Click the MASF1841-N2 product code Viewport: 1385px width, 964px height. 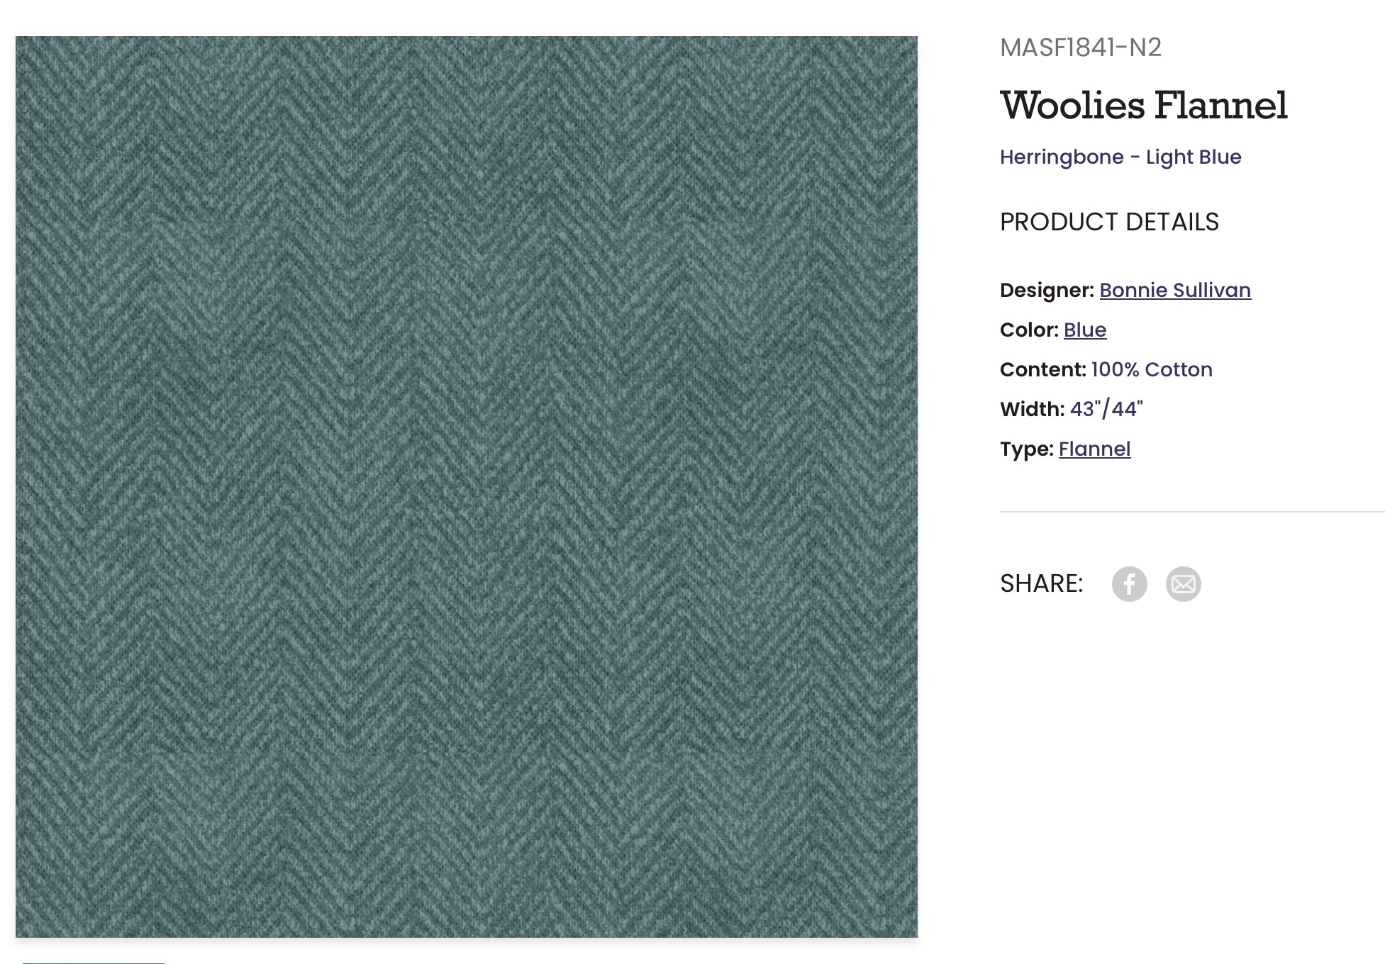point(1080,47)
